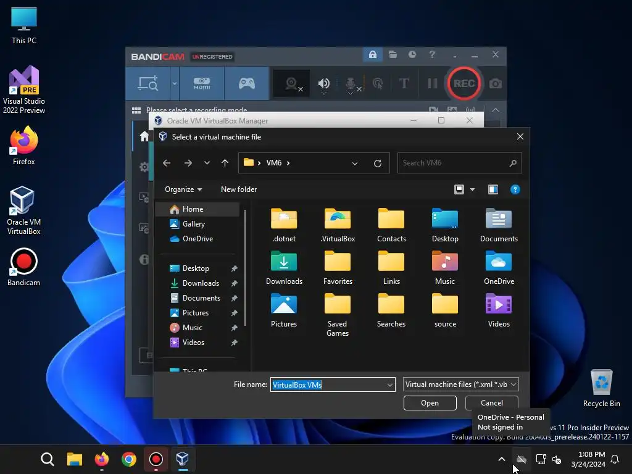Open the Music folder in file list
Viewport: 632px width, 474px height.
click(x=445, y=268)
